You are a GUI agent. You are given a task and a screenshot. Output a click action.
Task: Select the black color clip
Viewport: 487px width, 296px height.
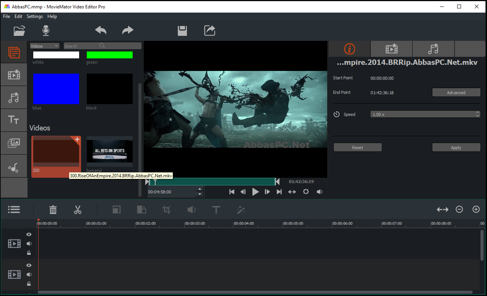pos(110,89)
